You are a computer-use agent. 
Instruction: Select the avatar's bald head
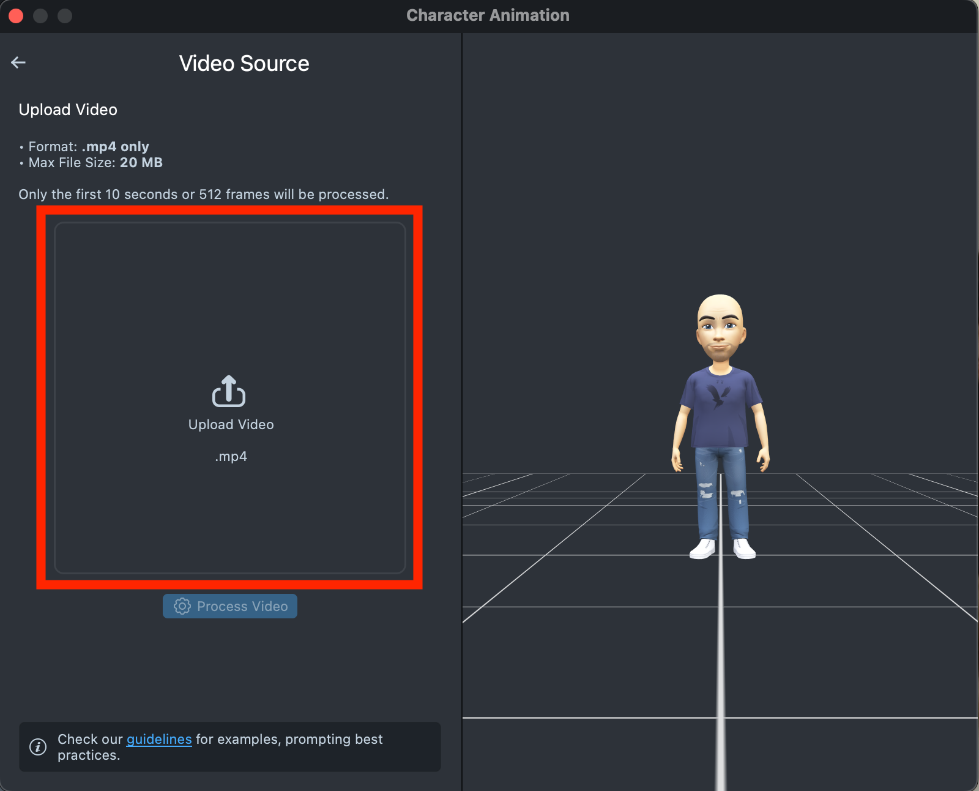pyautogui.click(x=720, y=309)
